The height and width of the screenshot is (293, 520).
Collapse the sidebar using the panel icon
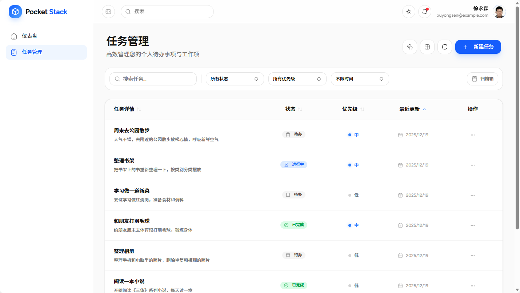point(108,11)
